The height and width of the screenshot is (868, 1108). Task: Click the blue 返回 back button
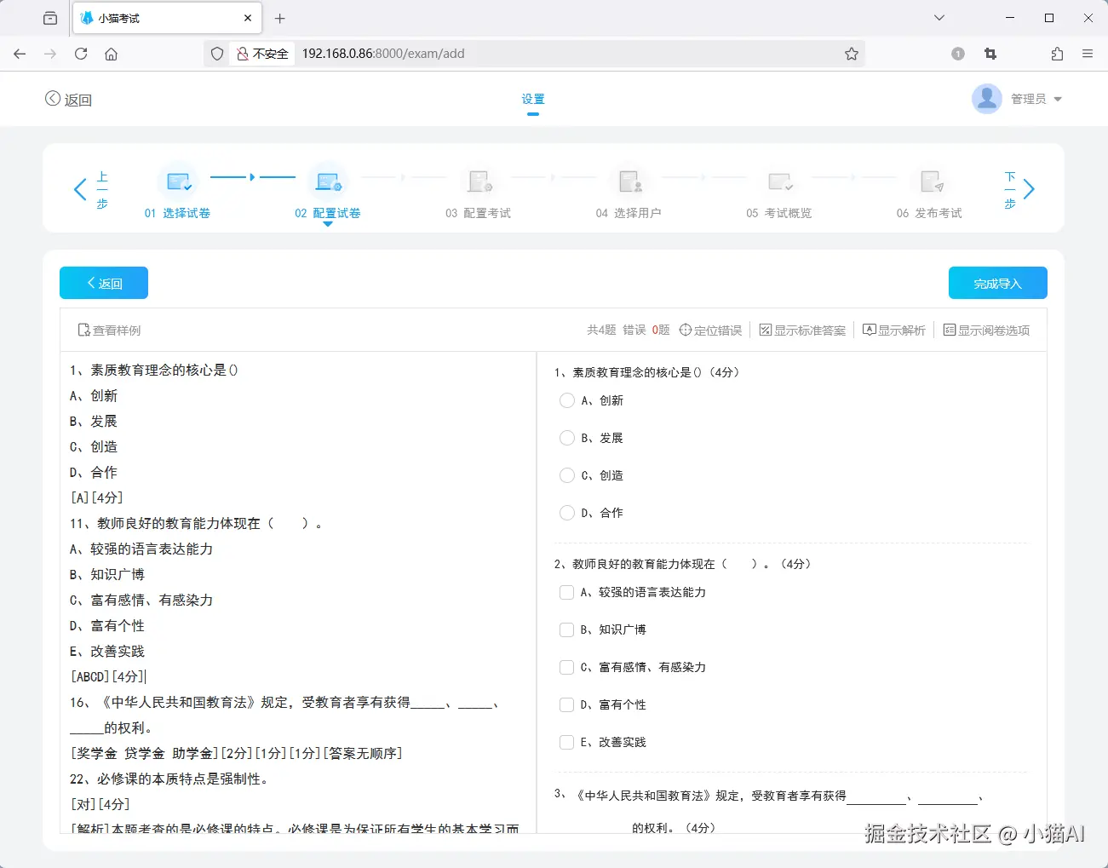[x=103, y=282]
